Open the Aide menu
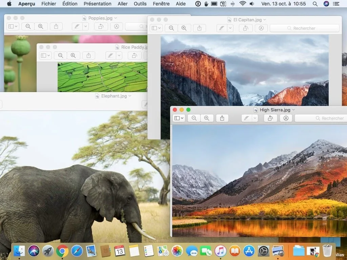This screenshot has width=347, height=260. [181, 4]
